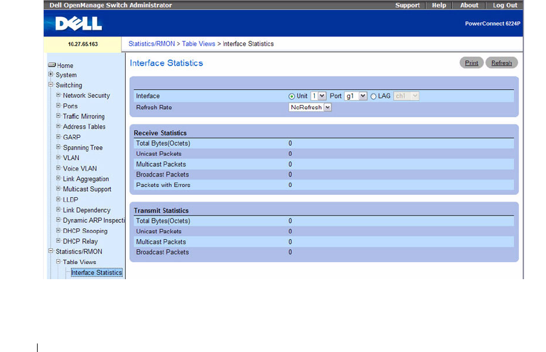Expand the Network Security node

(x=58, y=95)
